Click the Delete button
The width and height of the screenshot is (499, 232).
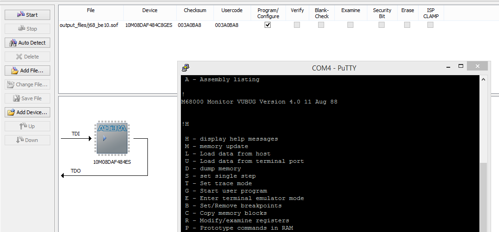pyautogui.click(x=27, y=57)
